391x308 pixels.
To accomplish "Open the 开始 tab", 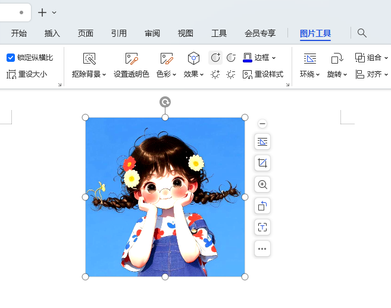I will click(x=19, y=33).
